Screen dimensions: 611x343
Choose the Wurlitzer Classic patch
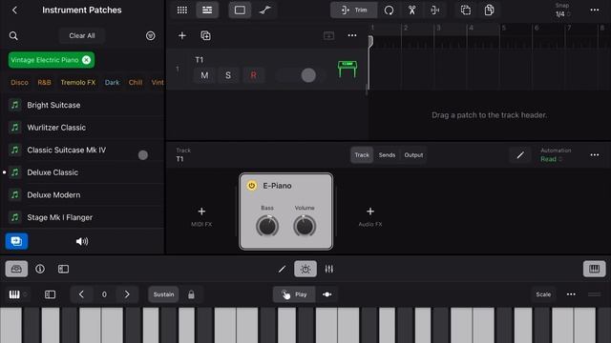tap(83, 128)
